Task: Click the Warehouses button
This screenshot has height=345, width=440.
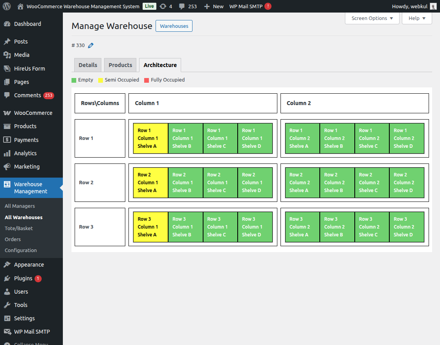Action: tap(174, 26)
